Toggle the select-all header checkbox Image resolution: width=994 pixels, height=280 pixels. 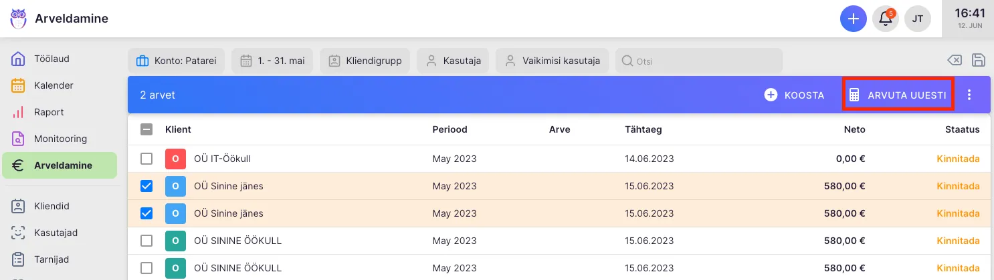146,130
